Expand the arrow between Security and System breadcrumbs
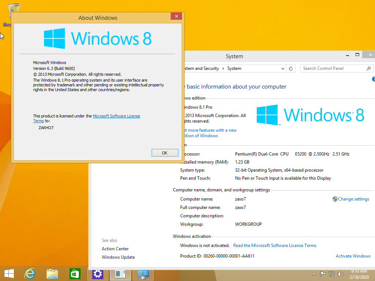This screenshot has height=281, width=375. point(223,68)
